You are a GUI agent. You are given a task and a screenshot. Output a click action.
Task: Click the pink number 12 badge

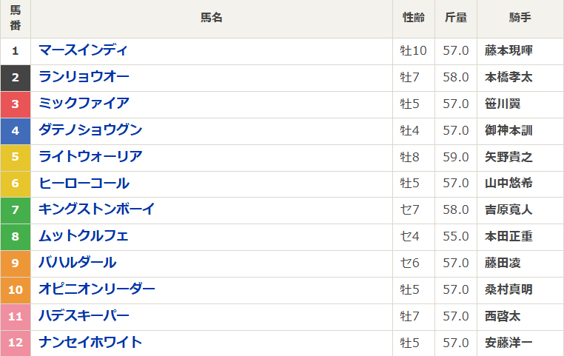(16, 343)
